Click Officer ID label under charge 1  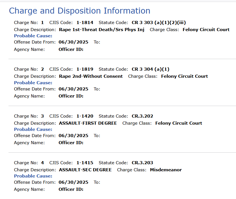point(71,49)
